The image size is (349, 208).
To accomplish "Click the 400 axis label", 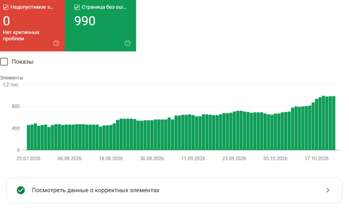I will tap(16, 129).
